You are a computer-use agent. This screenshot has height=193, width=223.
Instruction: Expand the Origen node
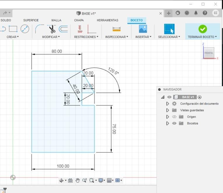tap(168, 117)
